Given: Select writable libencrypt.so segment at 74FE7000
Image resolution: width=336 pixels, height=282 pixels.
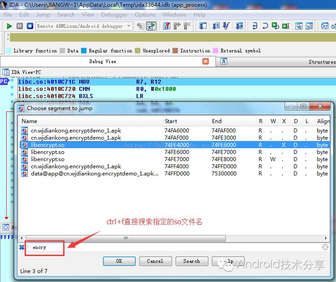Looking at the screenshot, I should (175, 159).
